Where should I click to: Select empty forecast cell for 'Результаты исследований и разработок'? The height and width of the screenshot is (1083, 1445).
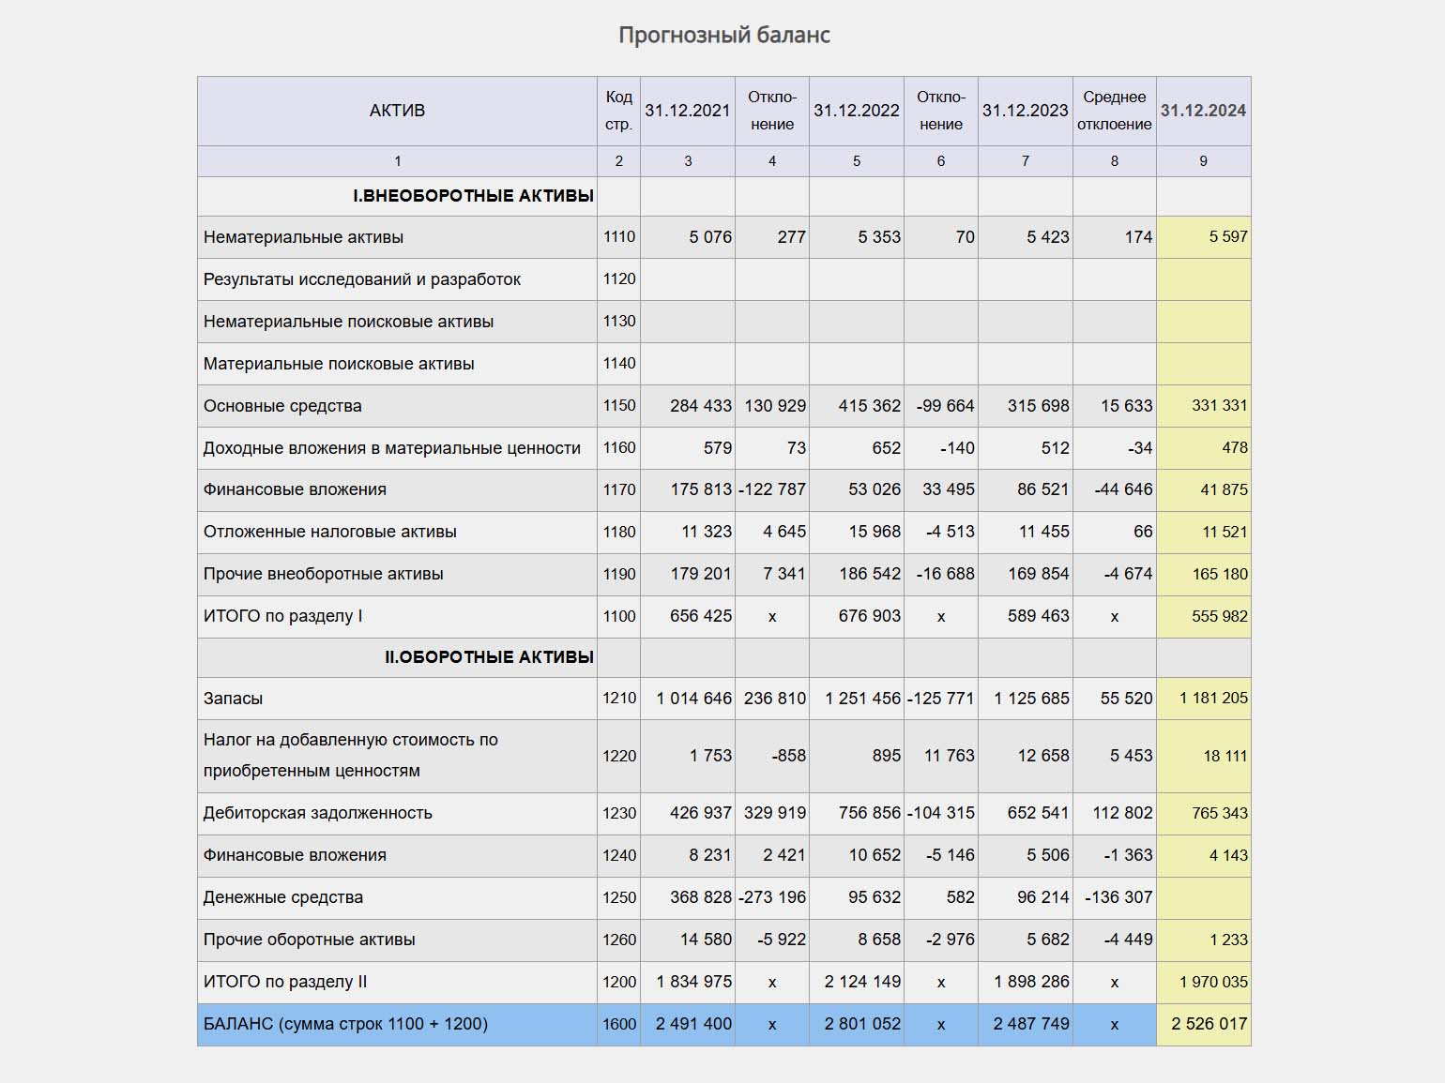[1203, 279]
